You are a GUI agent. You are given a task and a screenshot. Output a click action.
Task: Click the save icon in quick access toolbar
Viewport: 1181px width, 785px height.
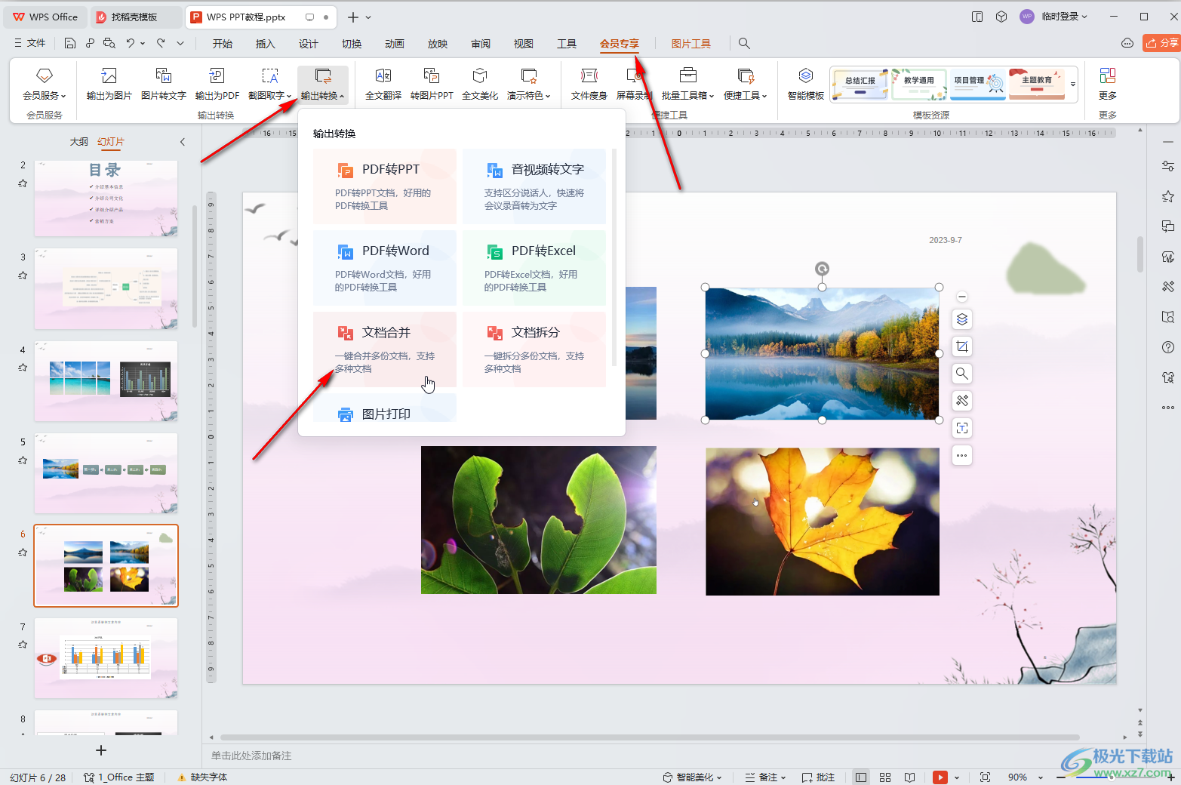[69, 43]
